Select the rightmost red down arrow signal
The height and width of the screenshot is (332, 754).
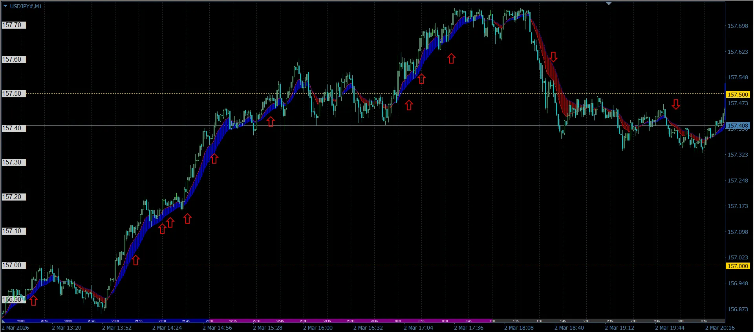(676, 104)
